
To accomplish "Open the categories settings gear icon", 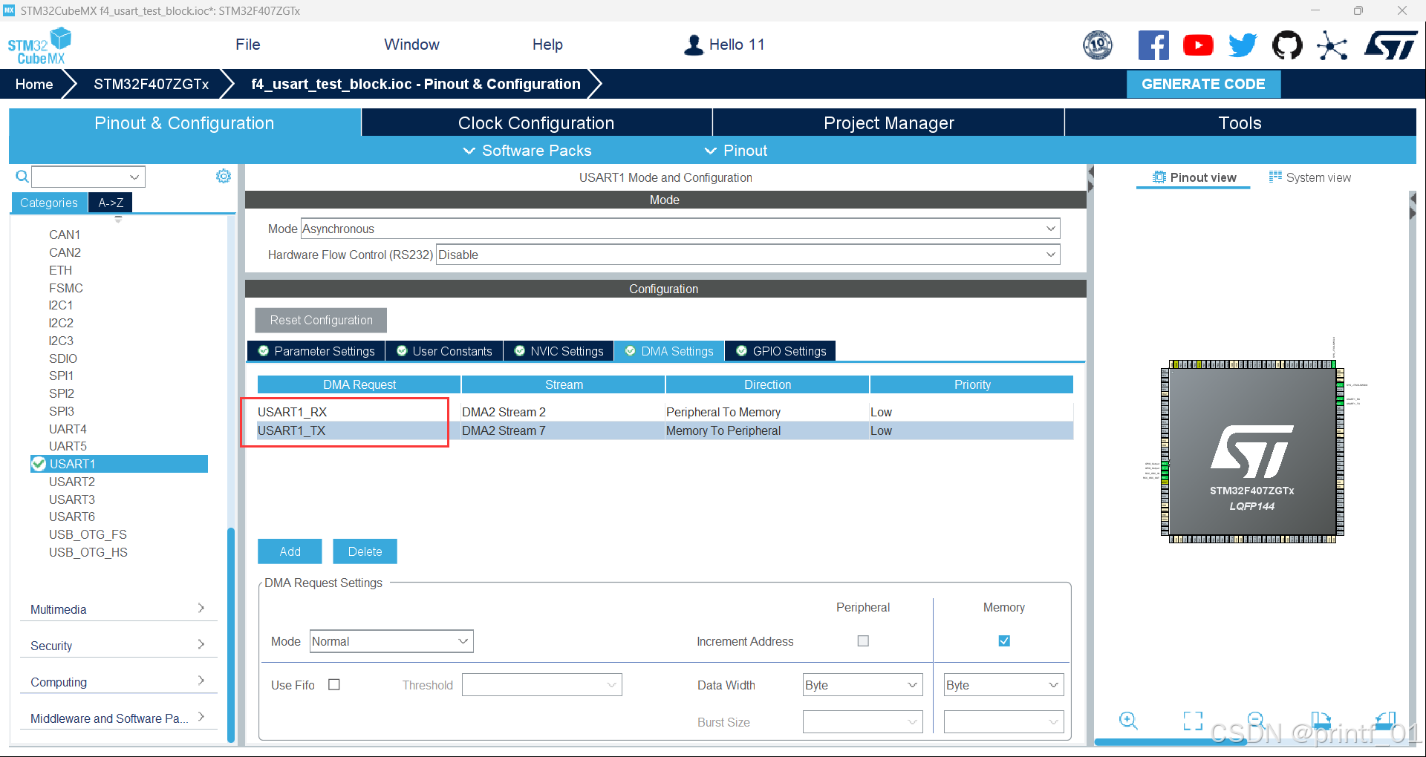I will 224,176.
